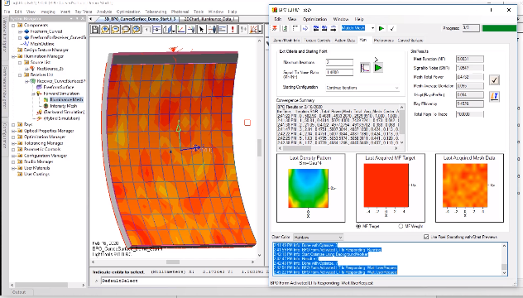The height and width of the screenshot is (298, 523).
Task: Click the arrow pointer select tool
Action: tap(201, 29)
